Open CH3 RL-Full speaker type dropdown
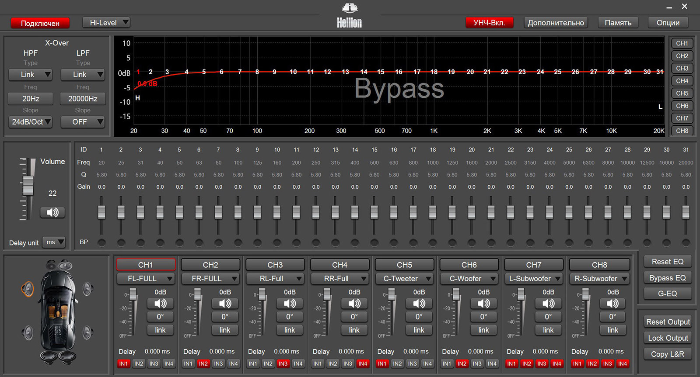The width and height of the screenshot is (700, 377). (275, 279)
